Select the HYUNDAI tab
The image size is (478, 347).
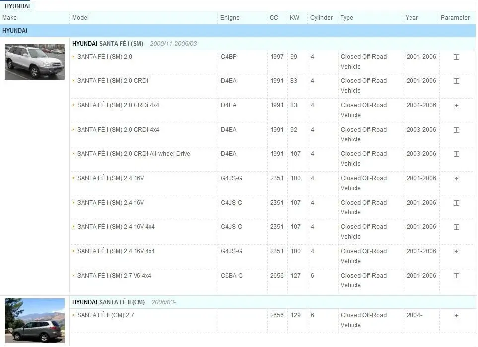(17, 6)
